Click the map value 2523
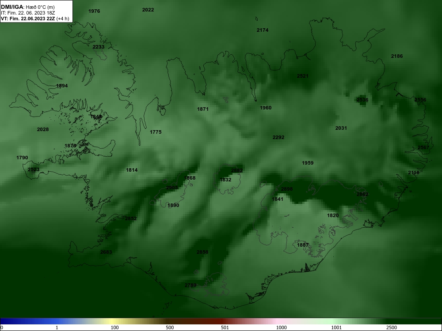The width and height of the screenshot is (442, 331). (x=34, y=170)
